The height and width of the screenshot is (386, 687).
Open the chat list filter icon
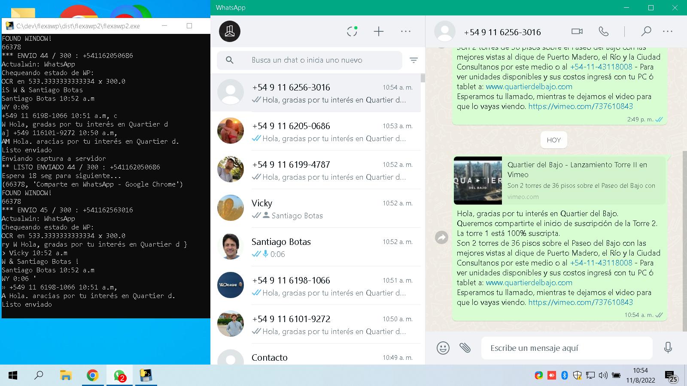click(413, 60)
